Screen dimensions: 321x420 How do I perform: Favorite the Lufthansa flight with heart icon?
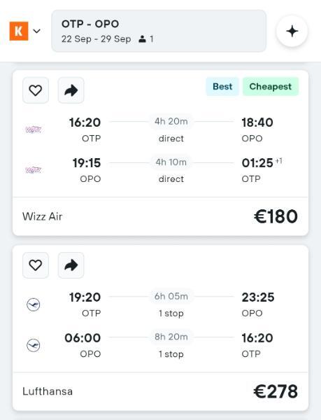(36, 265)
